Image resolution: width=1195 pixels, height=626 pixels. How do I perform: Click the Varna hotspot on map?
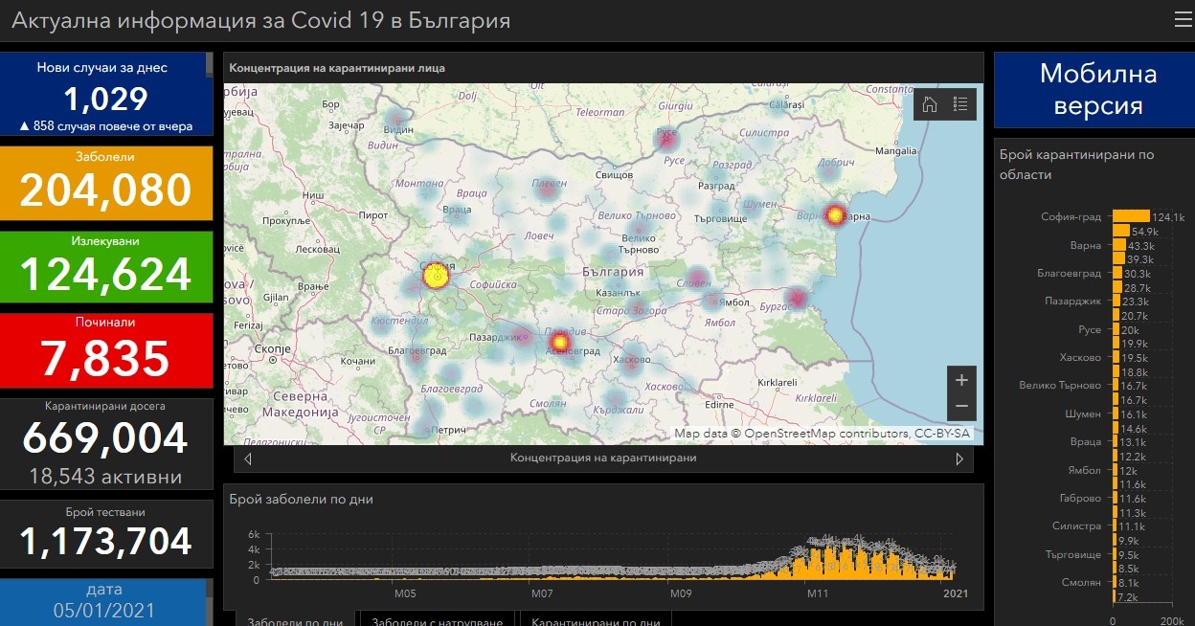[x=835, y=215]
